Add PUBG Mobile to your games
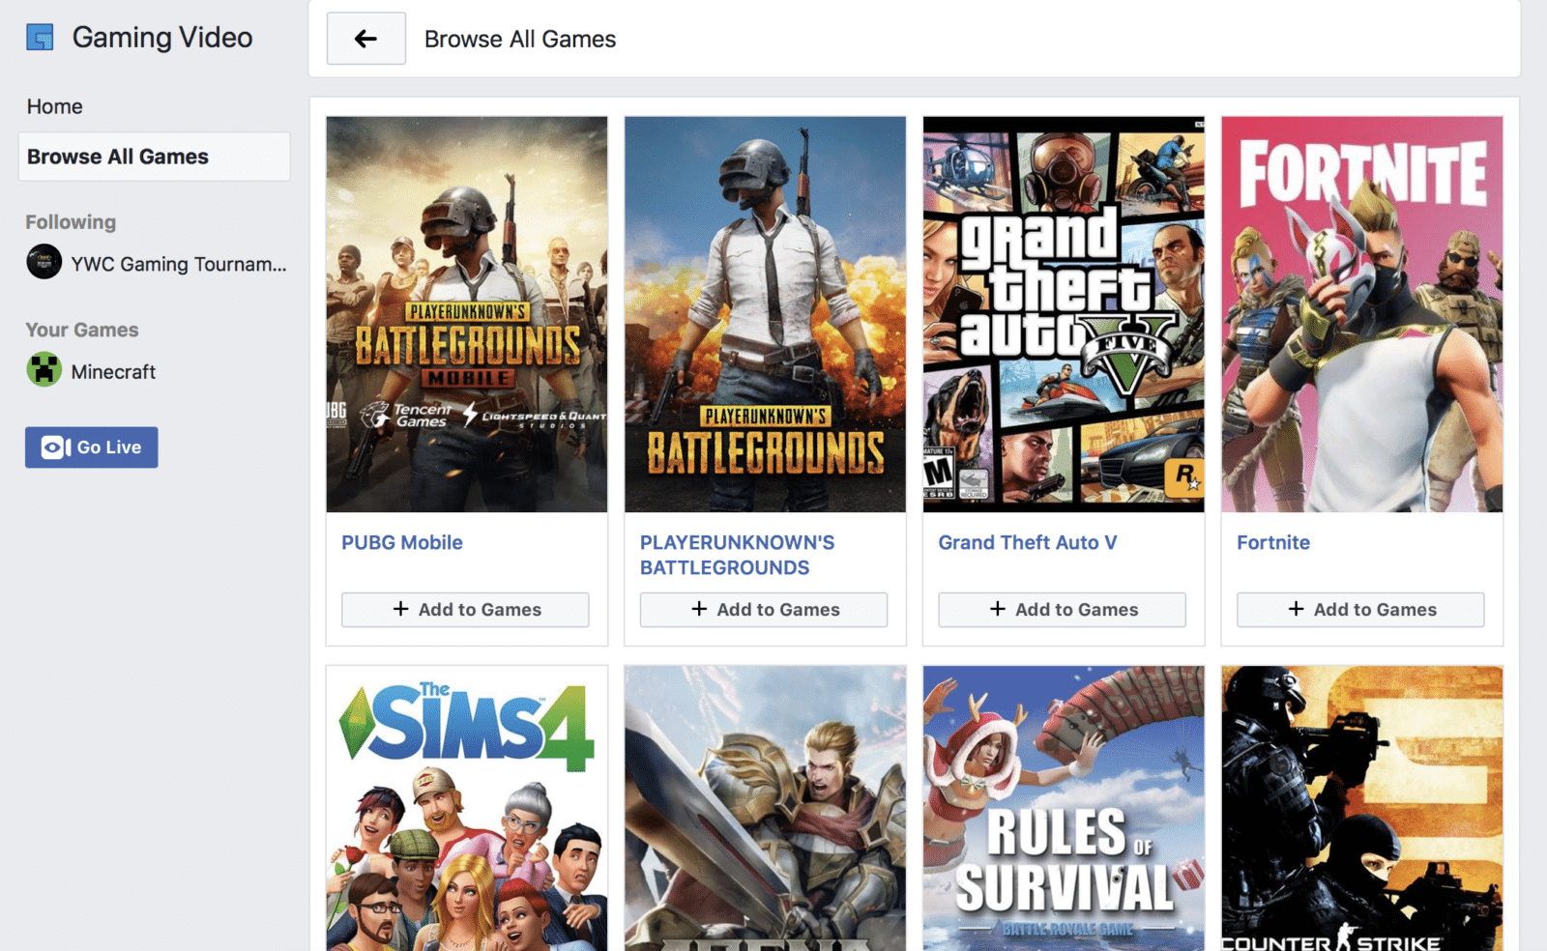 pos(465,610)
